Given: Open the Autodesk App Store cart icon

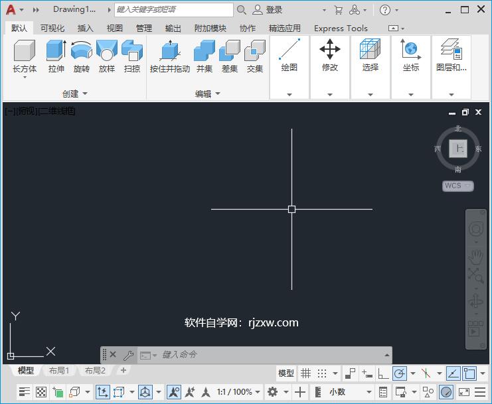Looking at the screenshot, I should coord(338,10).
